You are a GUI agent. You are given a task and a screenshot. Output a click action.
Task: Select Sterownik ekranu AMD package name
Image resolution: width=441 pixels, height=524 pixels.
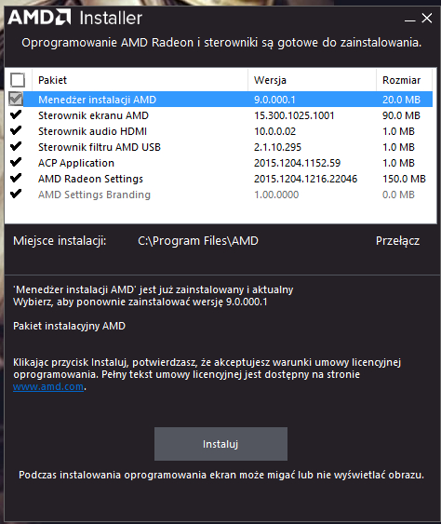93,115
